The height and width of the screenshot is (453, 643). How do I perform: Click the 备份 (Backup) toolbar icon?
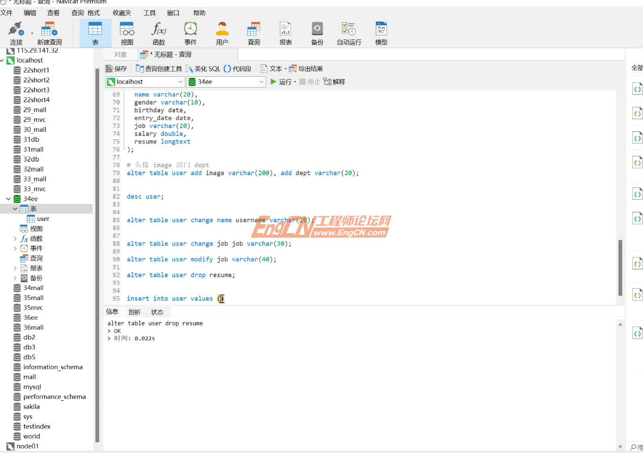[x=317, y=32]
